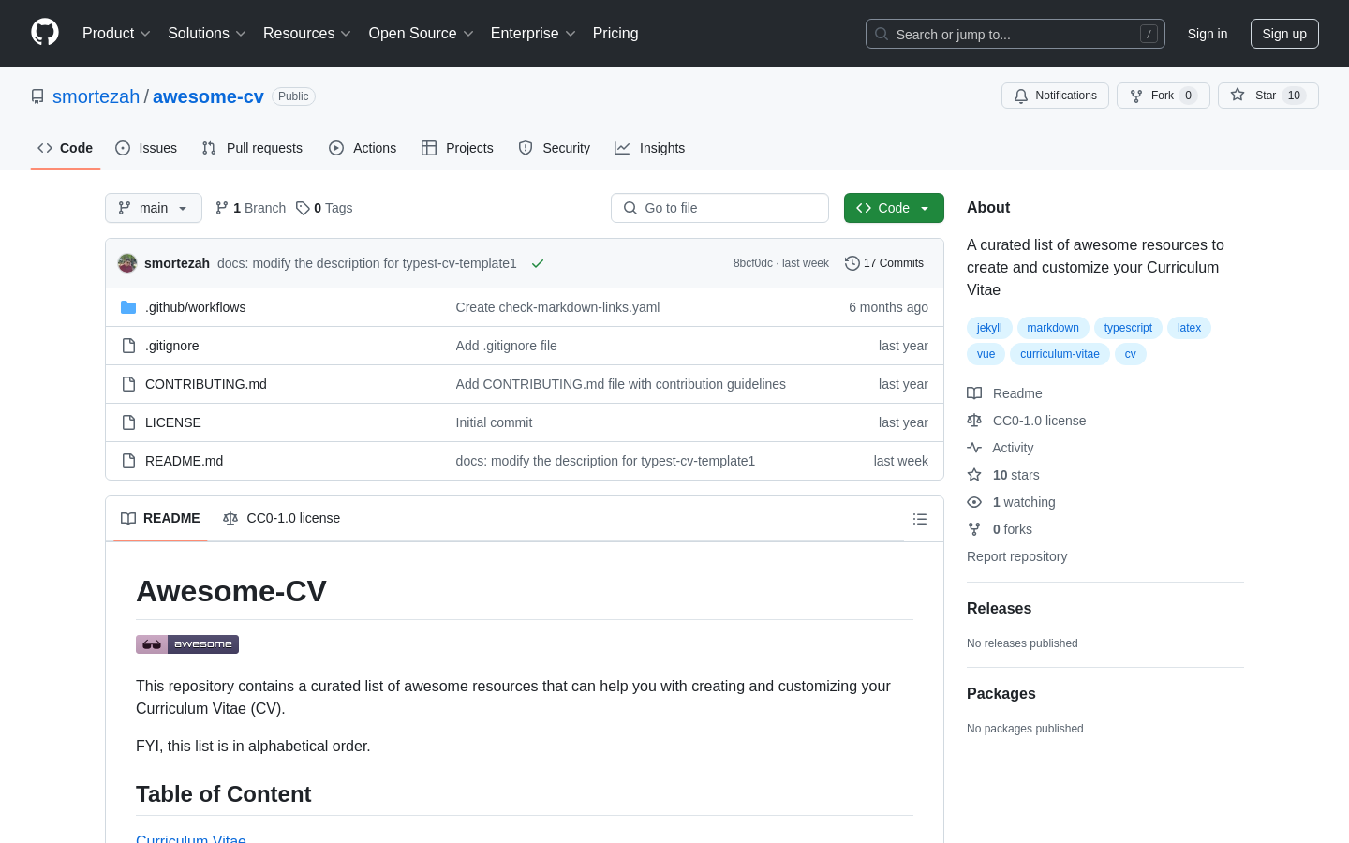The image size is (1349, 843).
Task: Click smortezah avatar in commit row
Action: click(127, 263)
